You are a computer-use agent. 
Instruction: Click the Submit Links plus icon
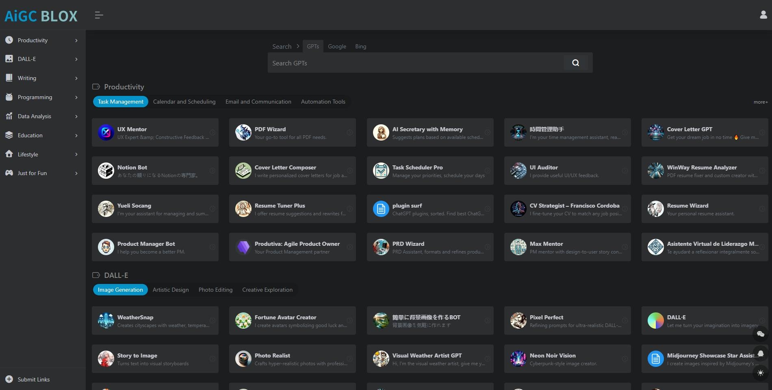pos(9,379)
